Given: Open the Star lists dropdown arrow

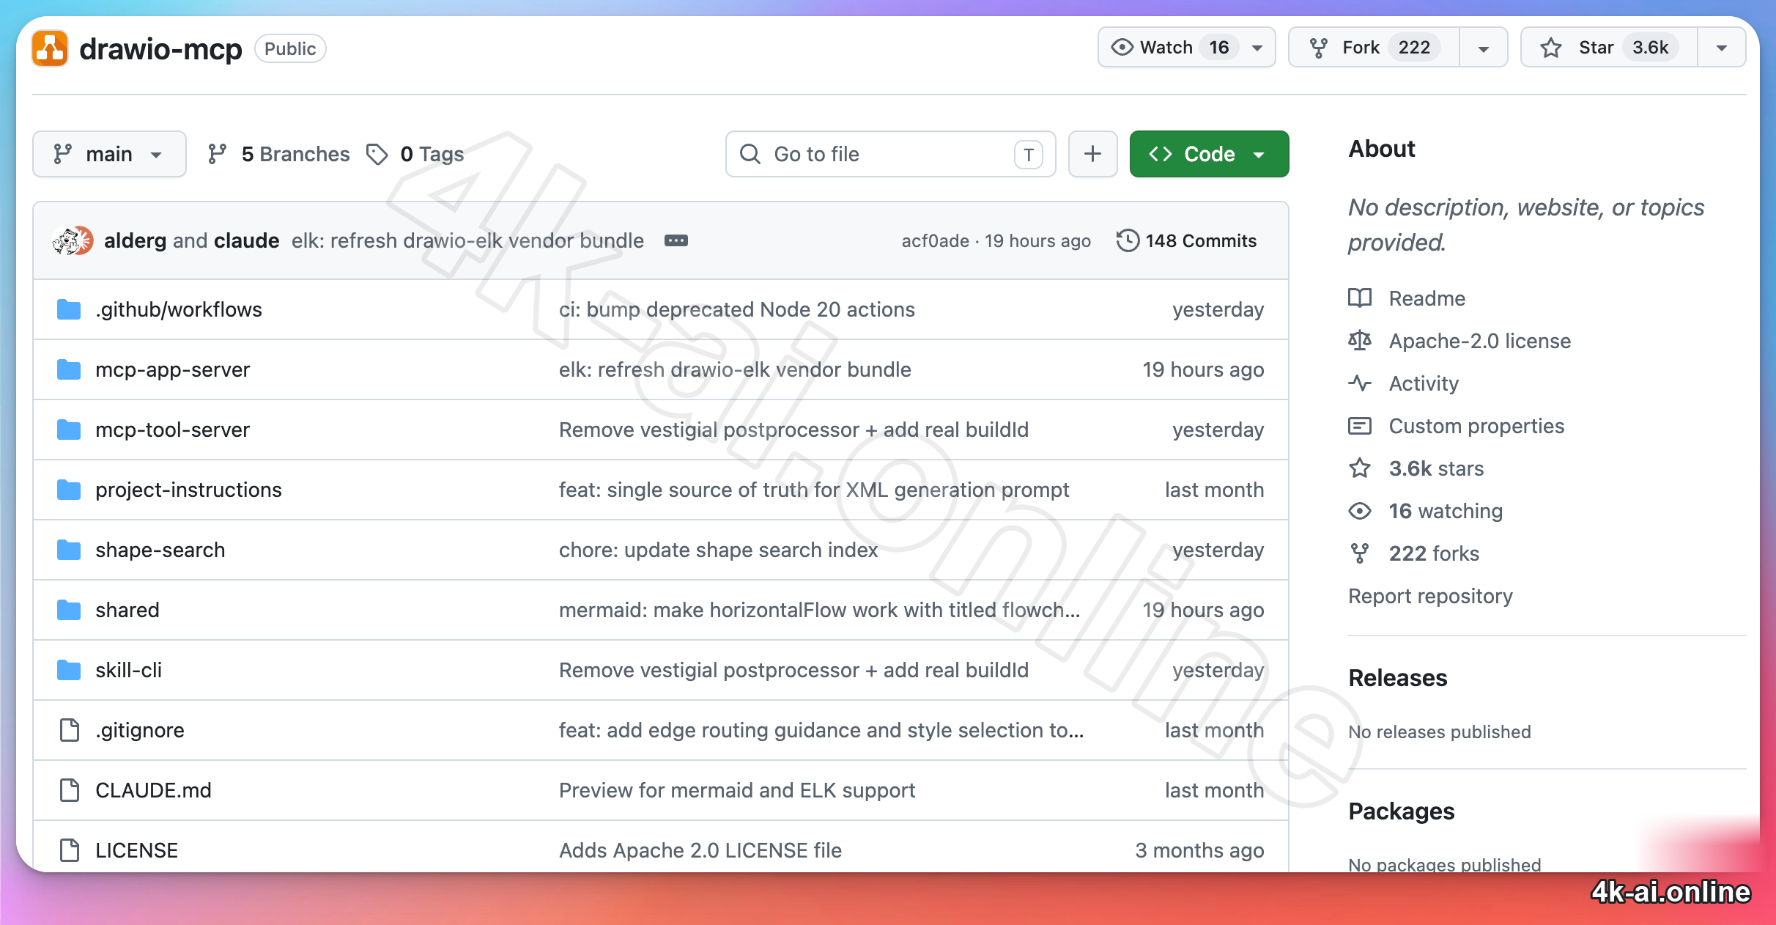Looking at the screenshot, I should pos(1722,48).
